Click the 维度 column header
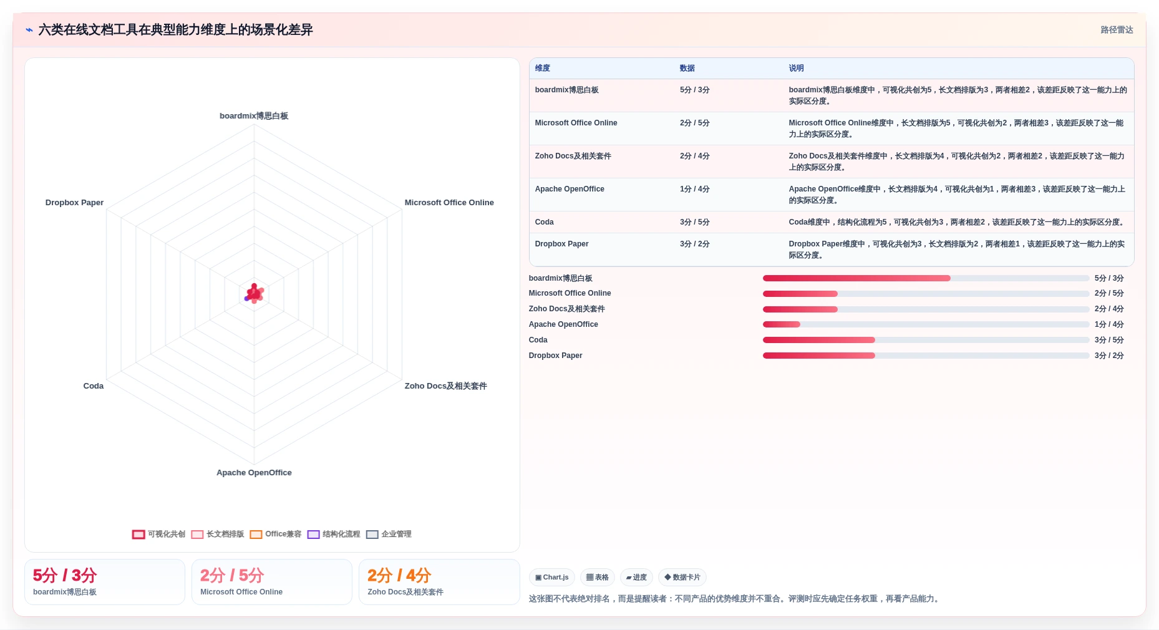 point(543,68)
